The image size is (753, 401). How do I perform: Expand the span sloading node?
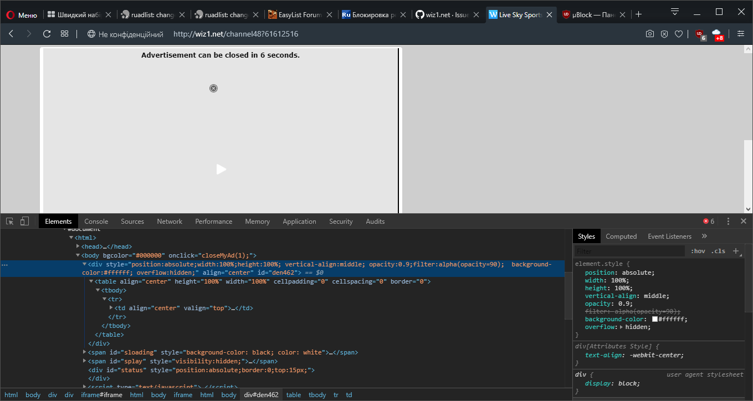click(x=85, y=352)
